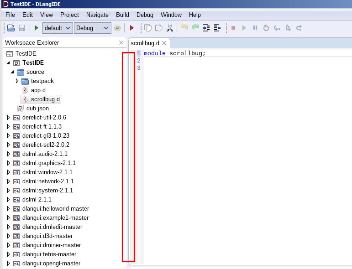The width and height of the screenshot is (352, 269).
Task: Expand derelict-ft-1.1.3 dependency
Action: [9, 127]
